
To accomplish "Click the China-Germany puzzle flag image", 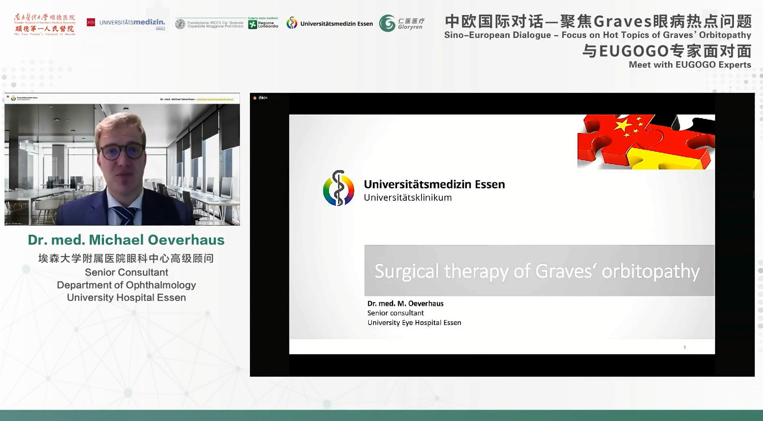I will coord(646,142).
